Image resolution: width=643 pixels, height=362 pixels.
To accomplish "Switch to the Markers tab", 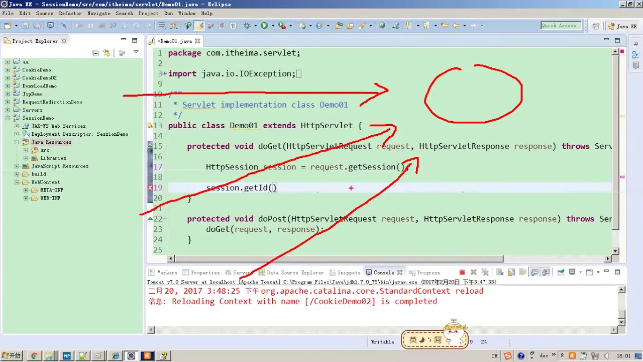I will [x=163, y=273].
